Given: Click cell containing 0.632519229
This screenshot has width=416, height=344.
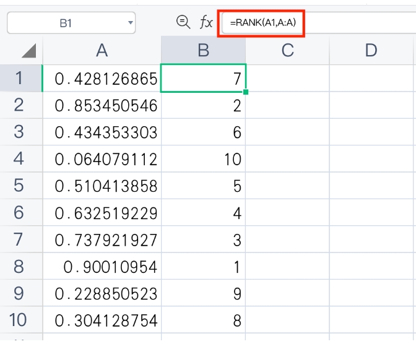Looking at the screenshot, I should tap(102, 212).
